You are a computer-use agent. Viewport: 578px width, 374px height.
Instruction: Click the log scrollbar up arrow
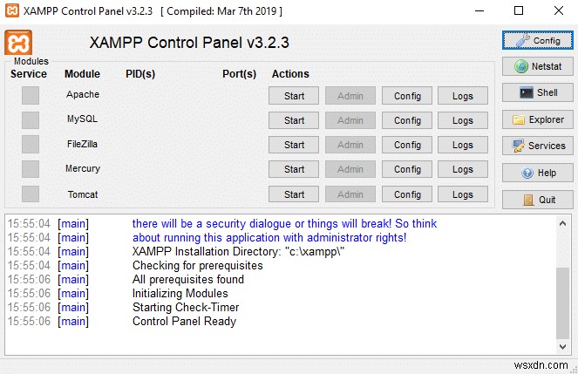coord(562,223)
